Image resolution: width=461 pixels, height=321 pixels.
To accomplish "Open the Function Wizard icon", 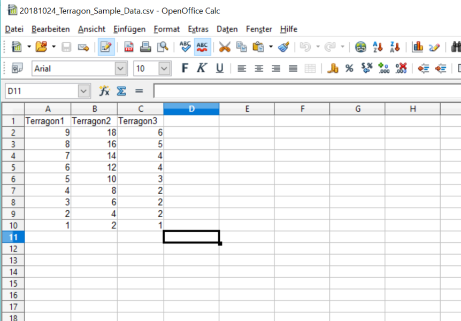I will point(104,91).
